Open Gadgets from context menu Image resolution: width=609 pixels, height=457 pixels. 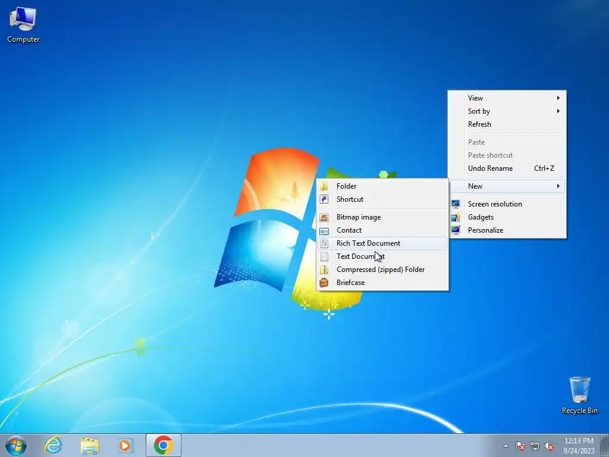tap(507, 217)
